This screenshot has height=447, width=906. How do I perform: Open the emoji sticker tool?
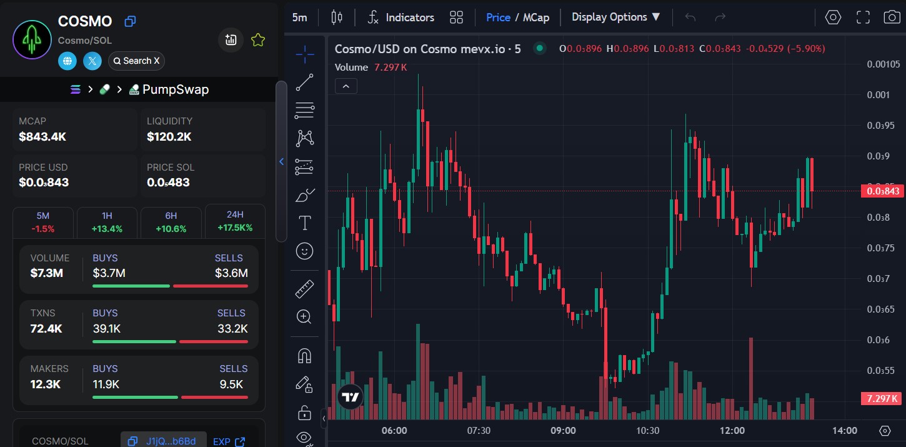pyautogui.click(x=304, y=251)
